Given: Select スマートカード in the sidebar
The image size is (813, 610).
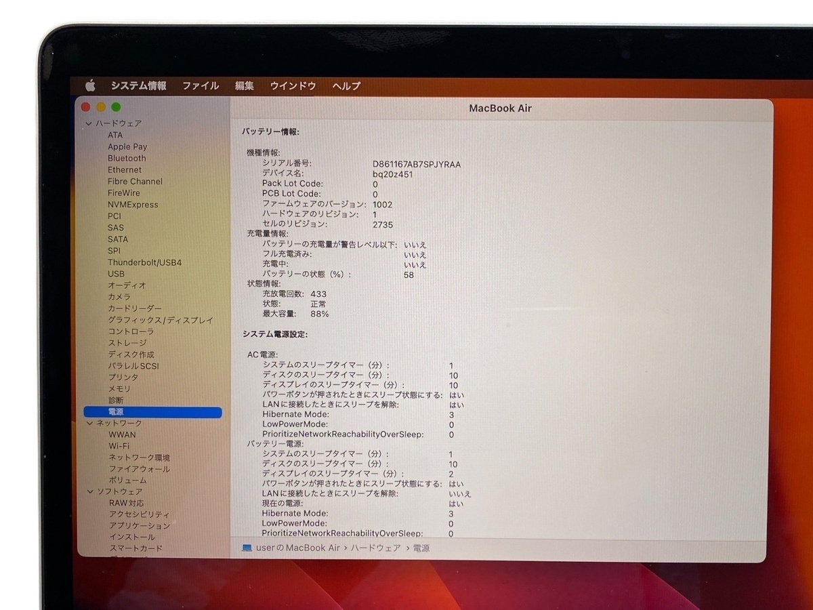Looking at the screenshot, I should tap(136, 548).
